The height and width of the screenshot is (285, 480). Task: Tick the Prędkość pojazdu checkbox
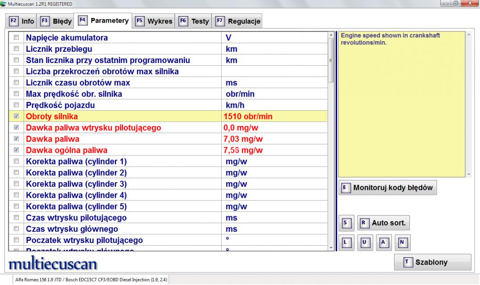pos(17,105)
